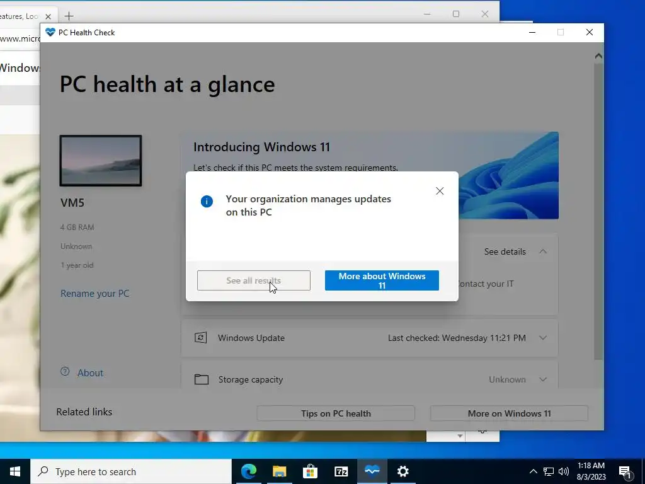Click dropdown arrow at browser window bottom
Screen dimensions: 645x484
460,436
